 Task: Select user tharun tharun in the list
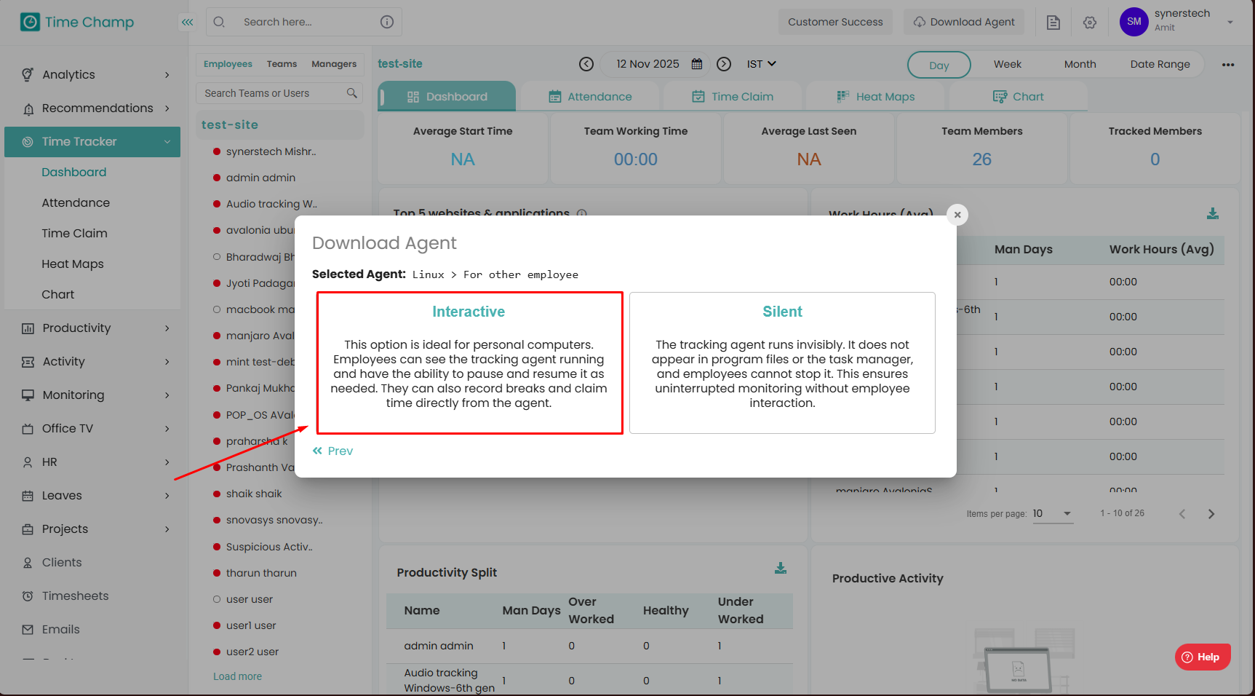261,573
